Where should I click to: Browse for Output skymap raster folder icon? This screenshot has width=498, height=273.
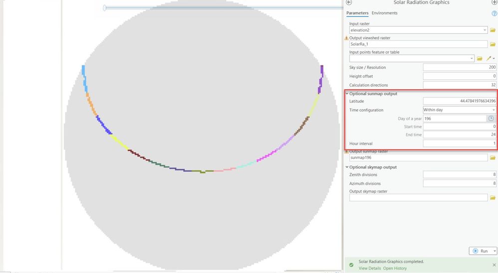pyautogui.click(x=493, y=198)
